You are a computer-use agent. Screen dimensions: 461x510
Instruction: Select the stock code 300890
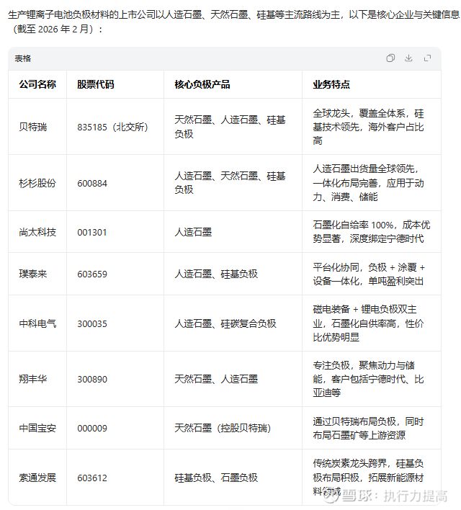coord(92,380)
